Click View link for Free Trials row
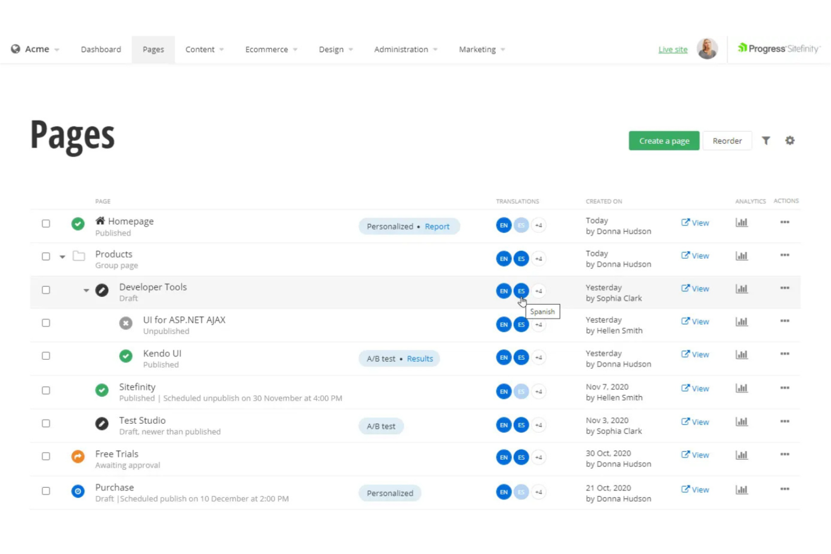Viewport: 831px width, 554px height. (695, 455)
